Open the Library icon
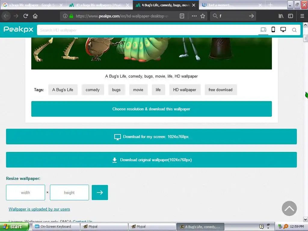This screenshot has width=308, height=231. coord(281,16)
